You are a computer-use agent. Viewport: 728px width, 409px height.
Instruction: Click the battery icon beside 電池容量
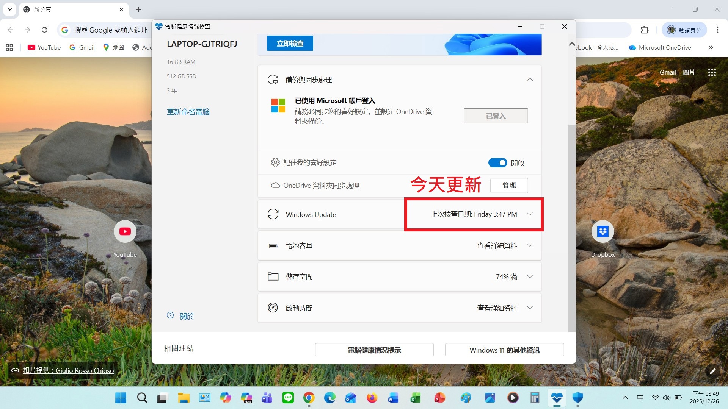pyautogui.click(x=274, y=245)
